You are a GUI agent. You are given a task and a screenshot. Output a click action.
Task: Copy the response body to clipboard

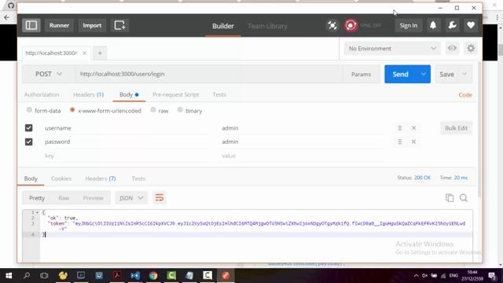pos(450,198)
